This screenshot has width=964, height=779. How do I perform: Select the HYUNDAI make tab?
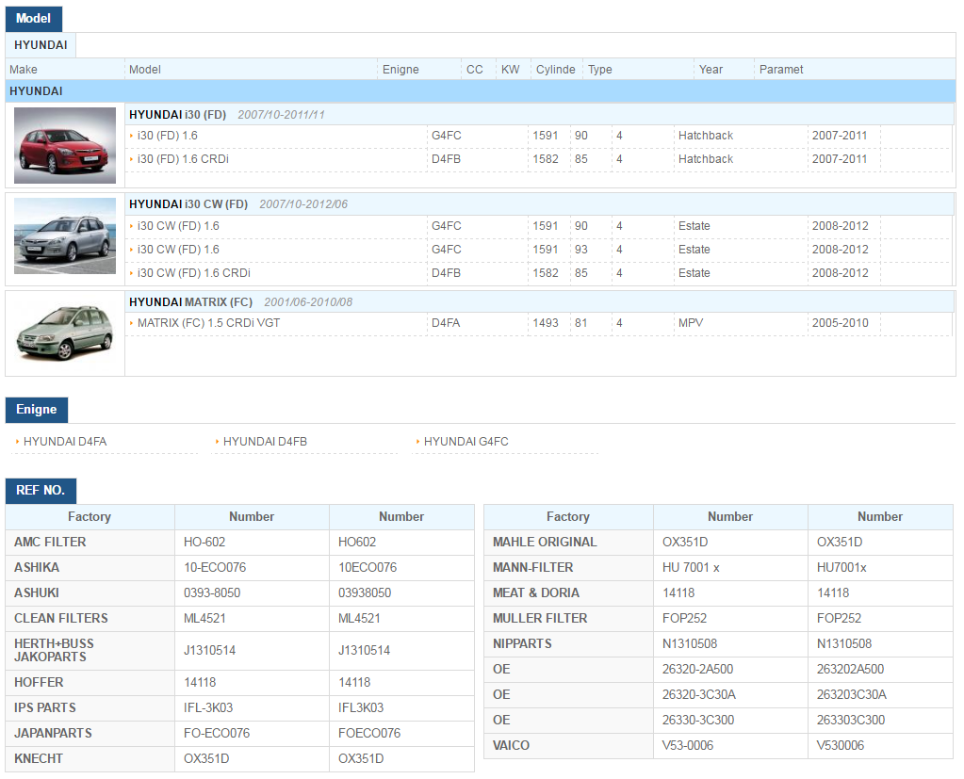coord(41,45)
